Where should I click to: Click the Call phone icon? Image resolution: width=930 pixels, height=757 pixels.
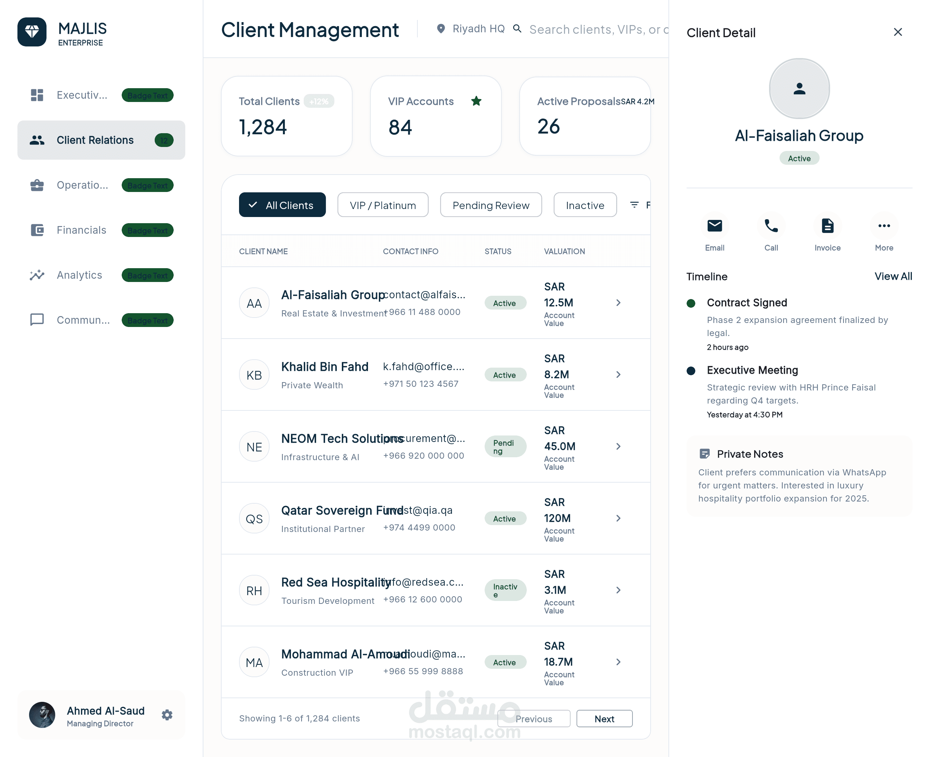pos(771,226)
